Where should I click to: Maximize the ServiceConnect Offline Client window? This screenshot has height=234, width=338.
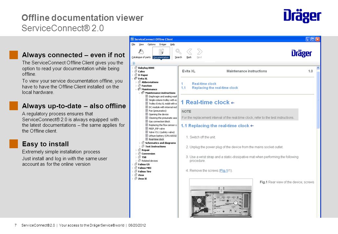click(x=313, y=39)
